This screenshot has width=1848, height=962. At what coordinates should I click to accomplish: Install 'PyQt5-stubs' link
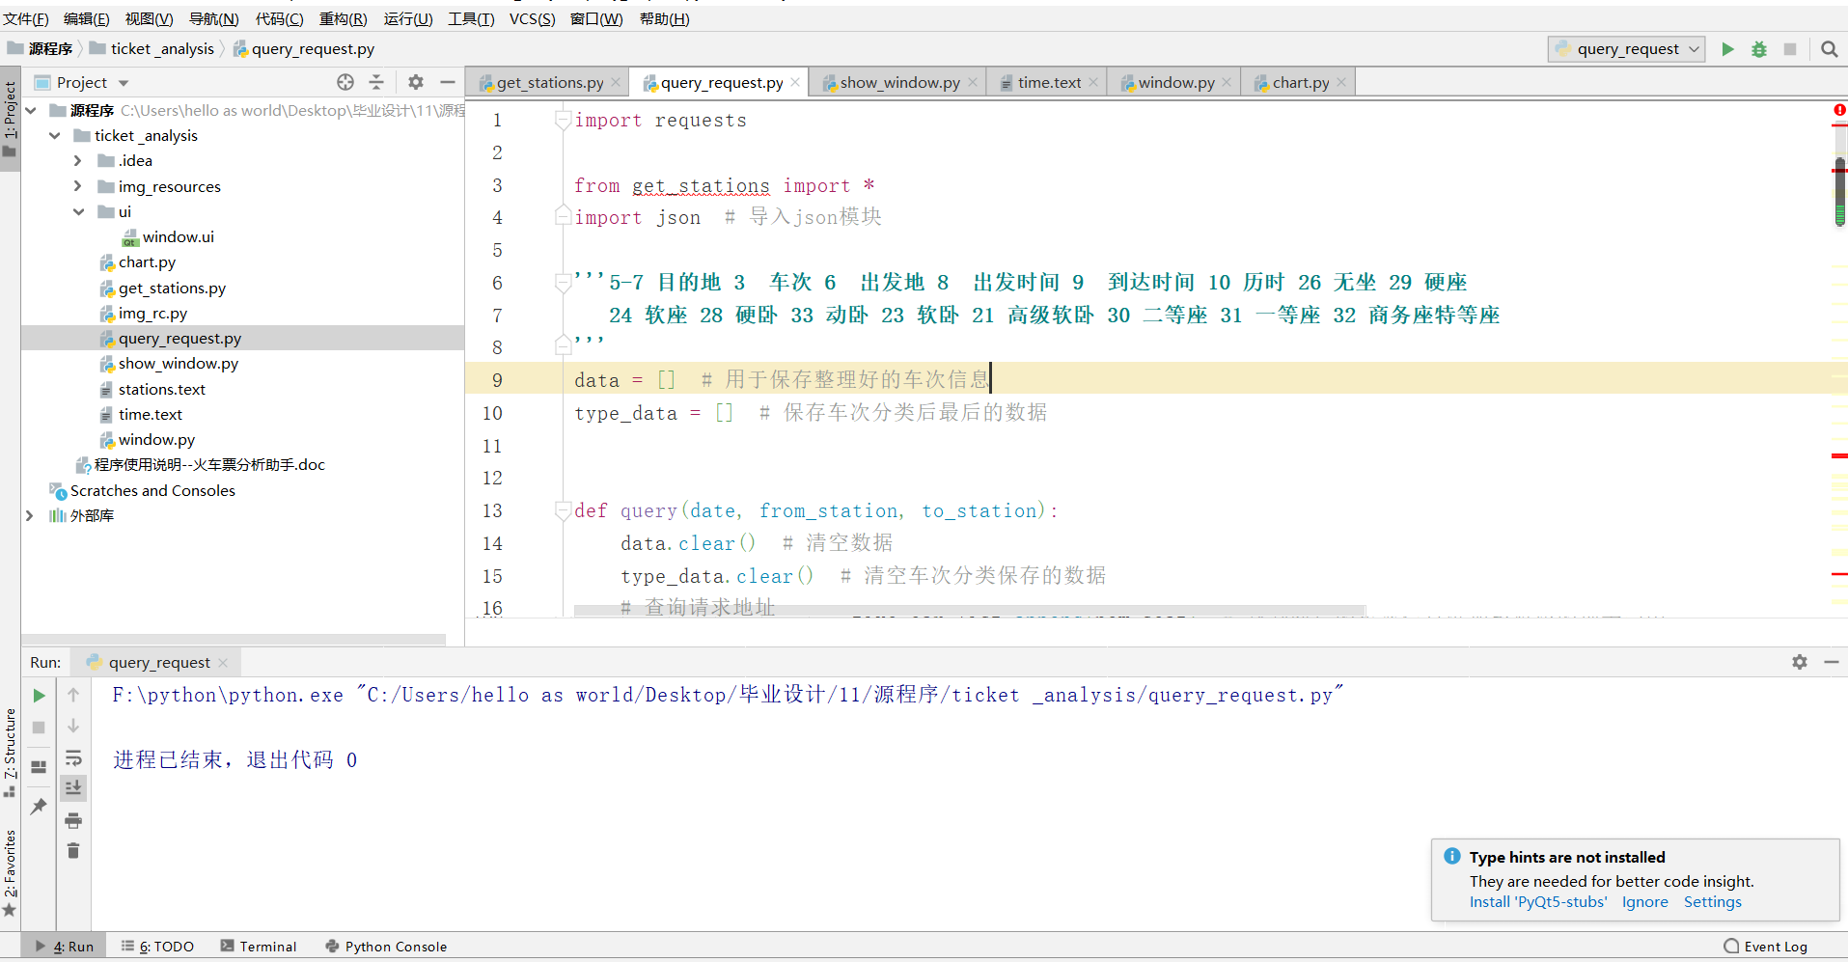pyautogui.click(x=1538, y=901)
